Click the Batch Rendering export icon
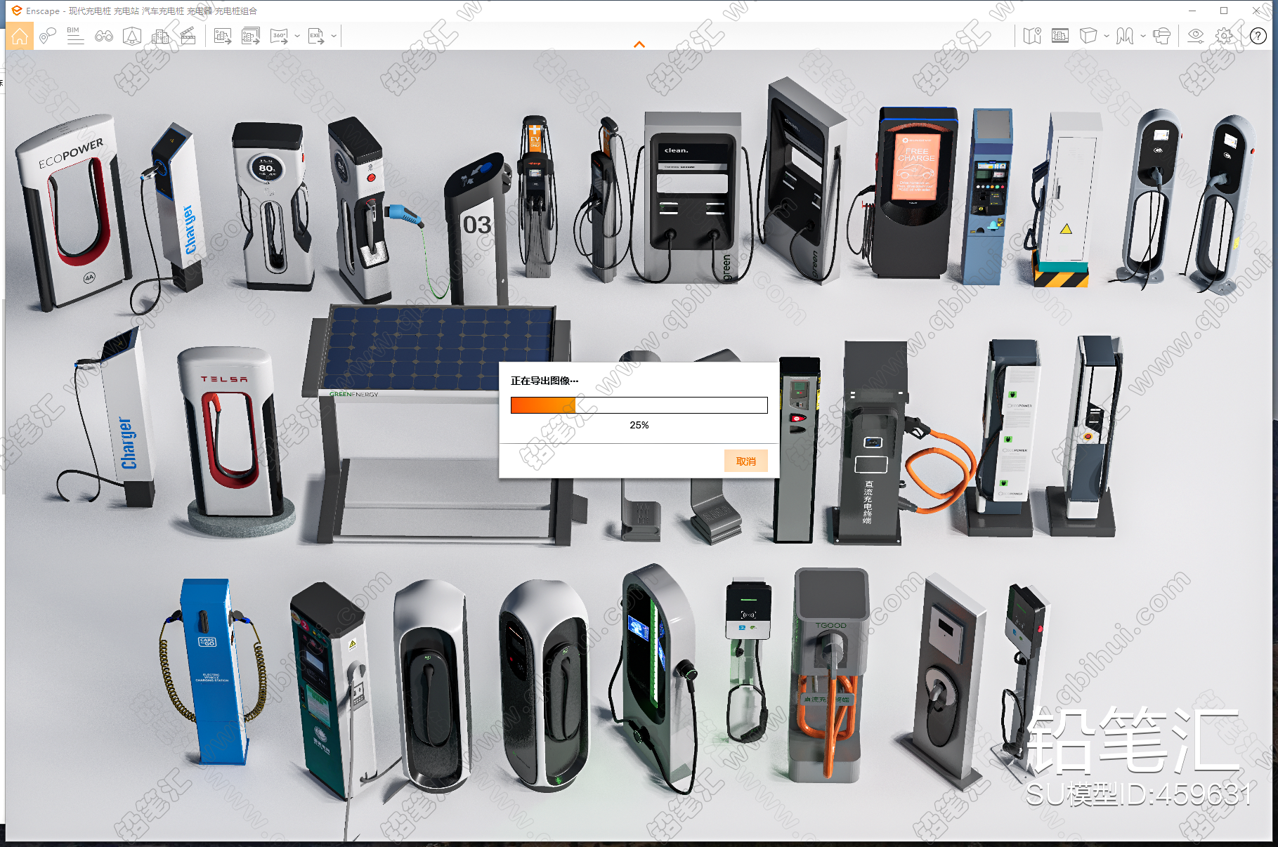The image size is (1278, 847). click(x=251, y=37)
